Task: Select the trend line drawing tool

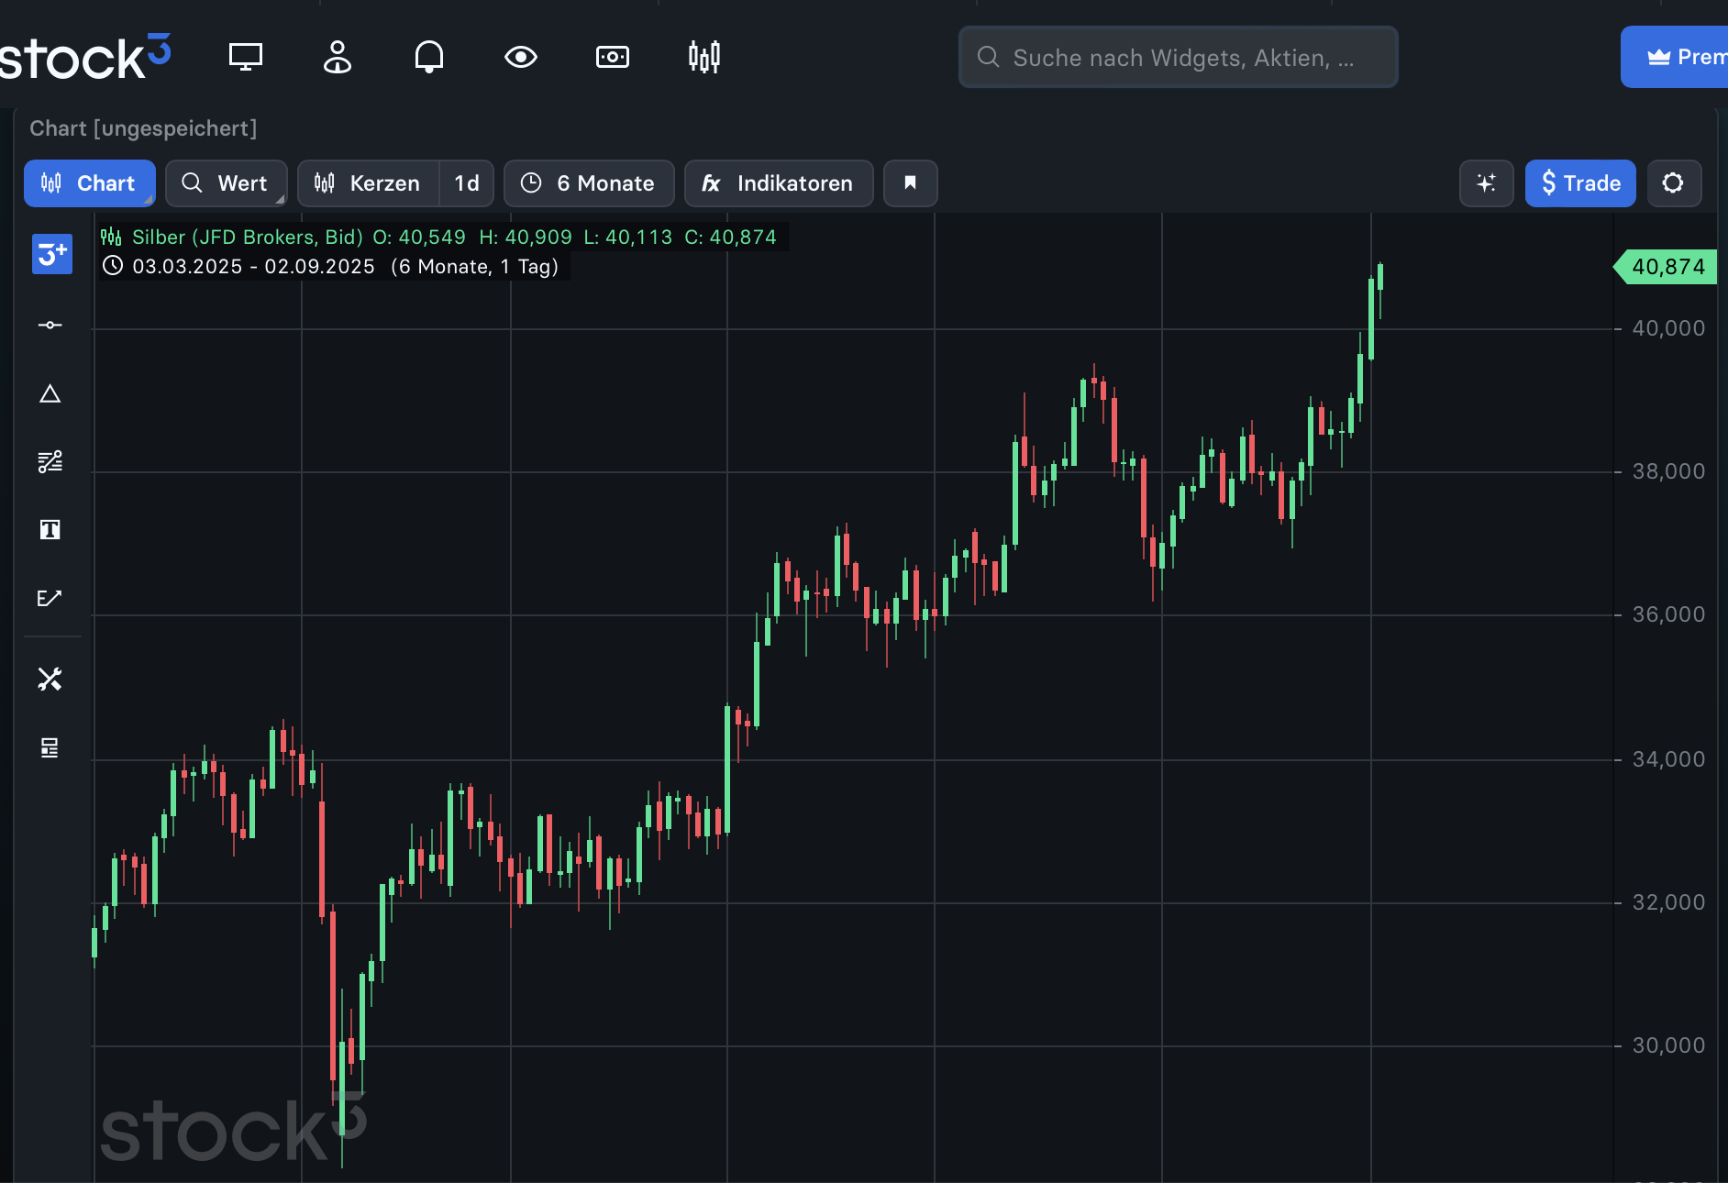Action: pyautogui.click(x=50, y=326)
